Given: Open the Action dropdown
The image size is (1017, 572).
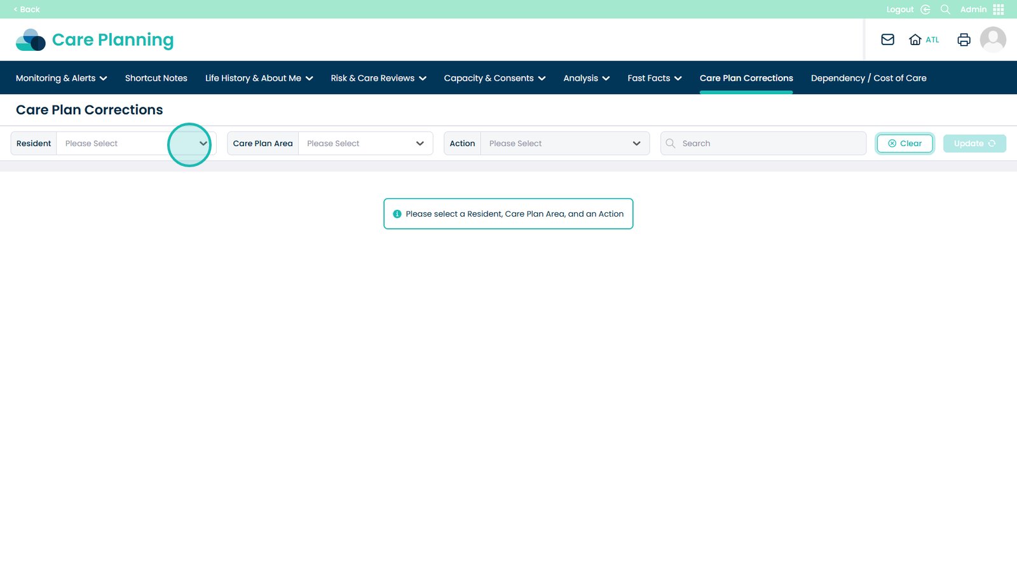Looking at the screenshot, I should tap(565, 144).
